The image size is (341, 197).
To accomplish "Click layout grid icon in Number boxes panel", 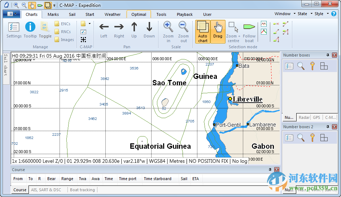I will 324,66.
